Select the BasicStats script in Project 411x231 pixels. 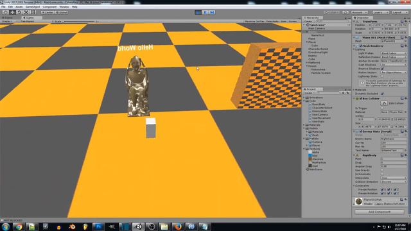(319, 104)
